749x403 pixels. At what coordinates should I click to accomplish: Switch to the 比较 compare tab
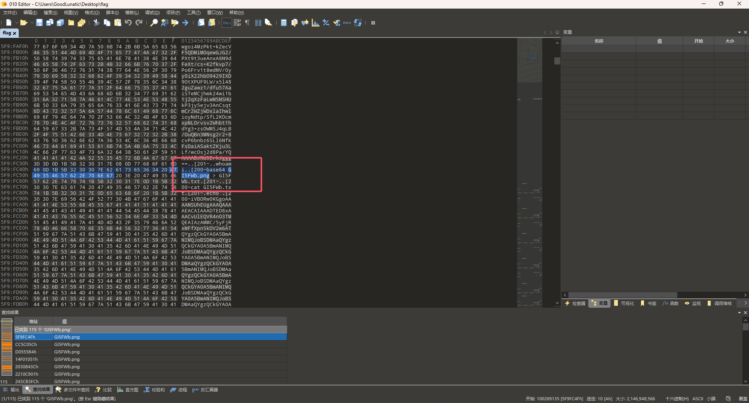(x=104, y=390)
